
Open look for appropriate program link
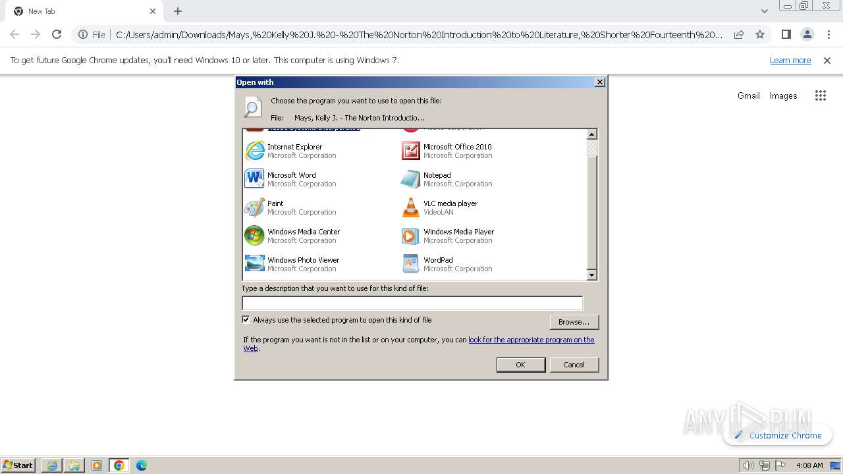click(x=531, y=340)
